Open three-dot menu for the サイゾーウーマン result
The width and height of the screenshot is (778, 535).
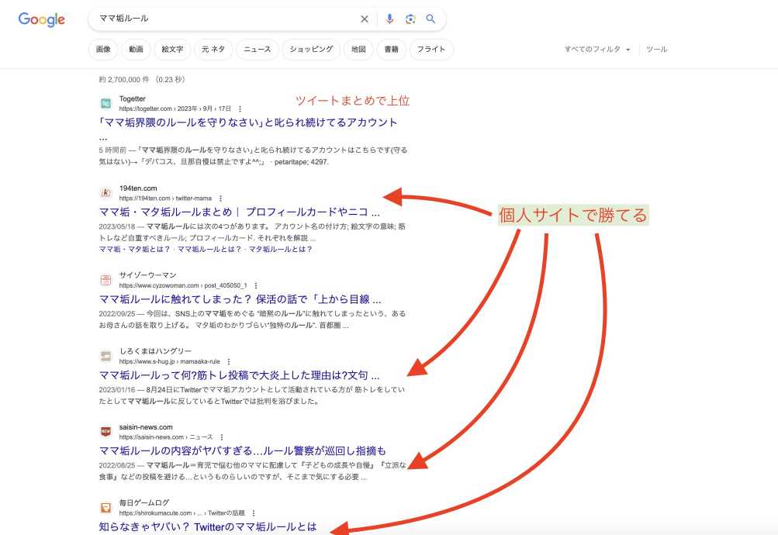tap(256, 285)
